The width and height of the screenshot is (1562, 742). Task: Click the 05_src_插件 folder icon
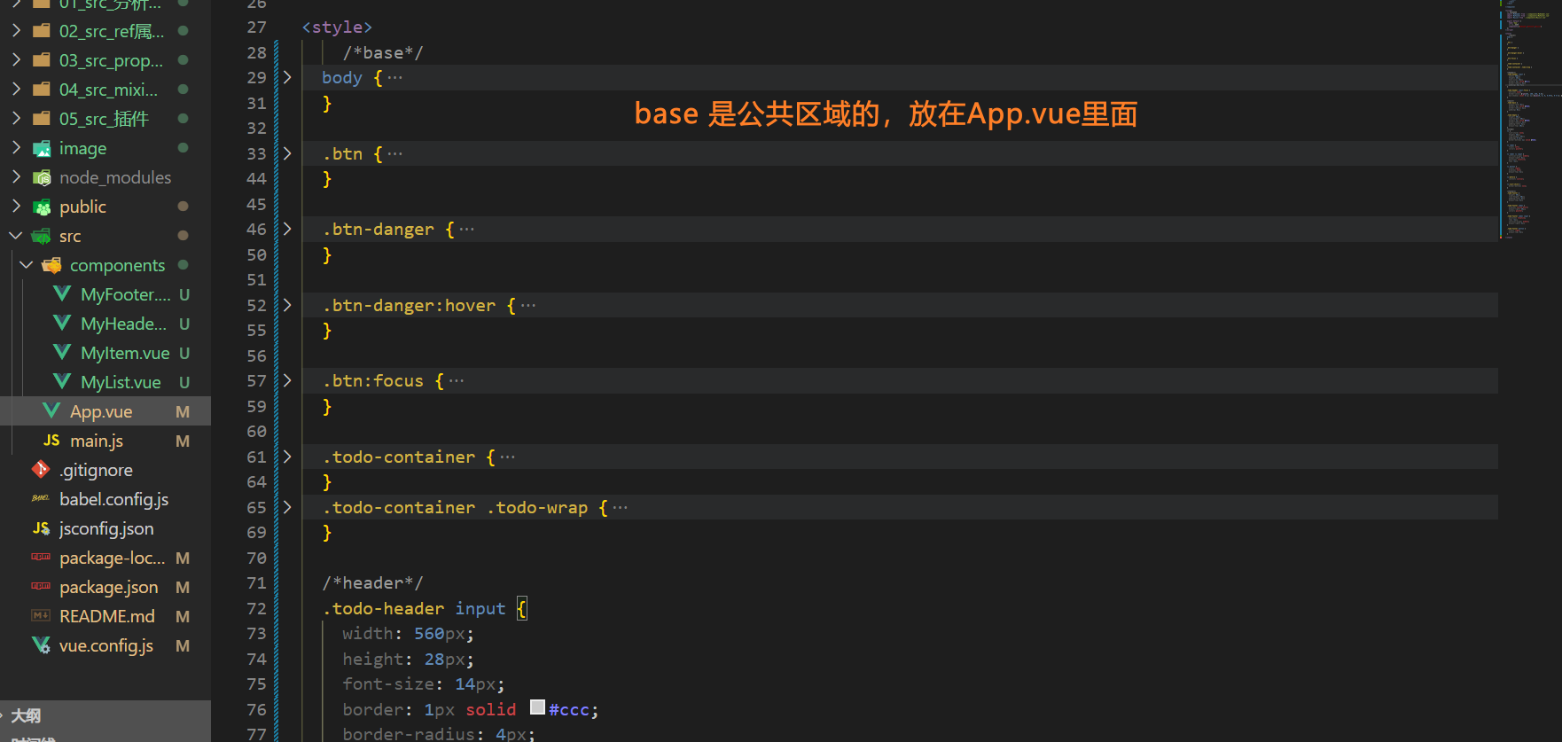42,119
